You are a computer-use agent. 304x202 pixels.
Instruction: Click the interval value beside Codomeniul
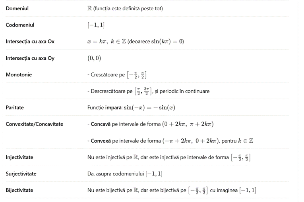click(96, 25)
